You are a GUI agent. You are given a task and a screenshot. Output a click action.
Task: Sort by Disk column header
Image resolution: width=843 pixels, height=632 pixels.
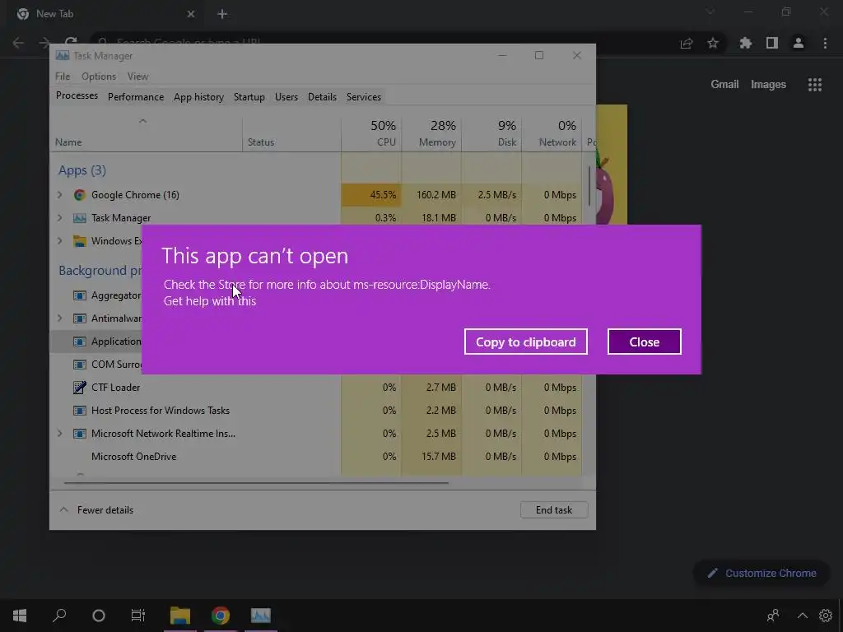click(492, 133)
